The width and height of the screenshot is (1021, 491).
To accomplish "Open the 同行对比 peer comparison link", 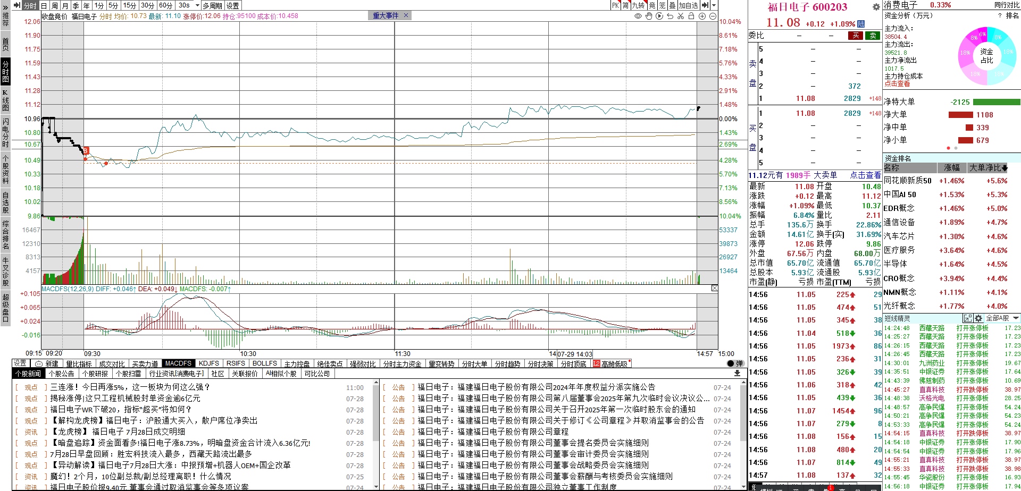I will pos(1007,5).
